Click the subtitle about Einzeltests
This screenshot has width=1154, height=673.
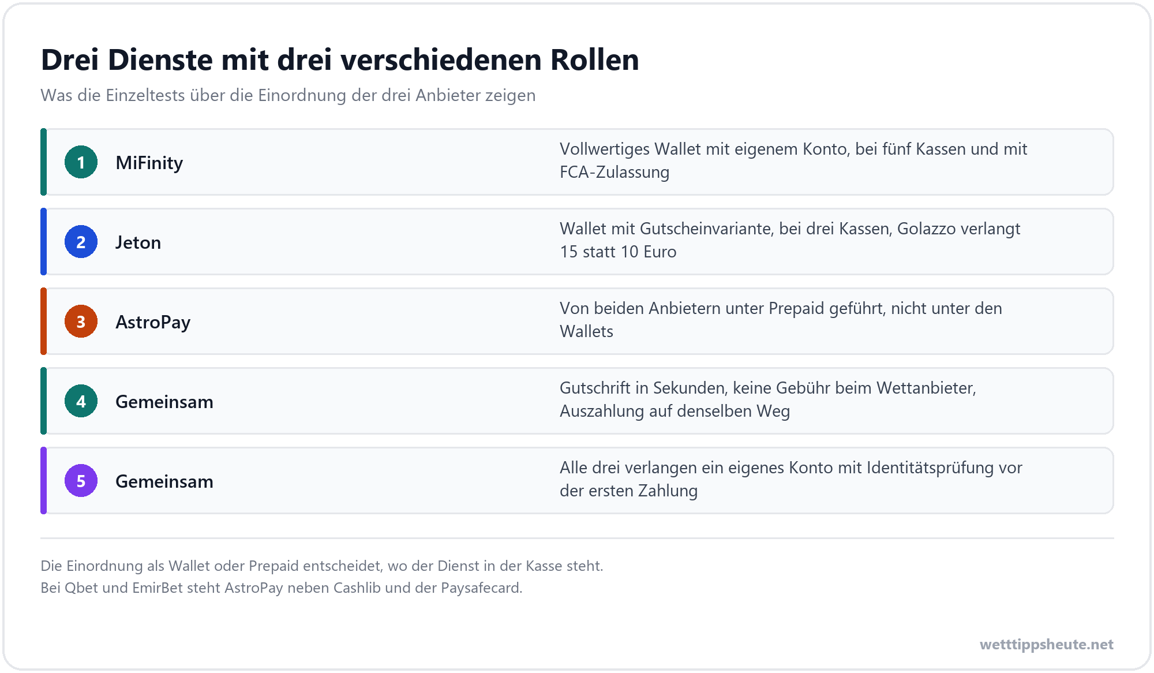tap(288, 95)
